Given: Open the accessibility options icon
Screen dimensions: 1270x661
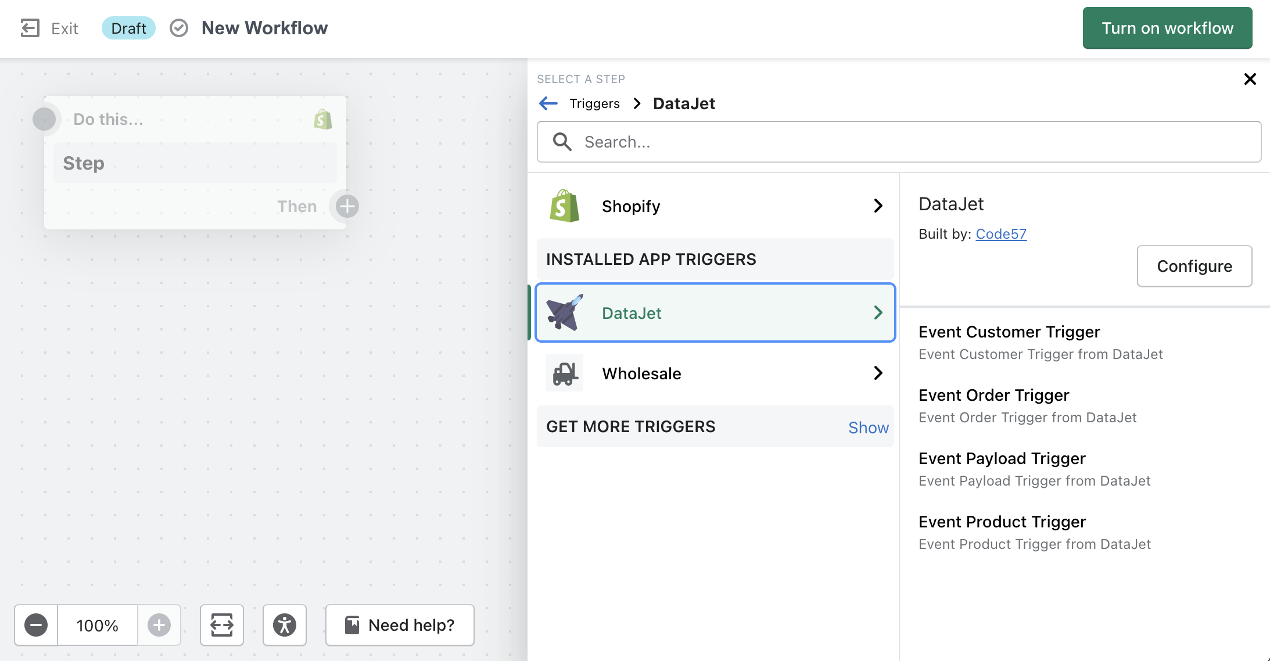Looking at the screenshot, I should click(x=285, y=625).
